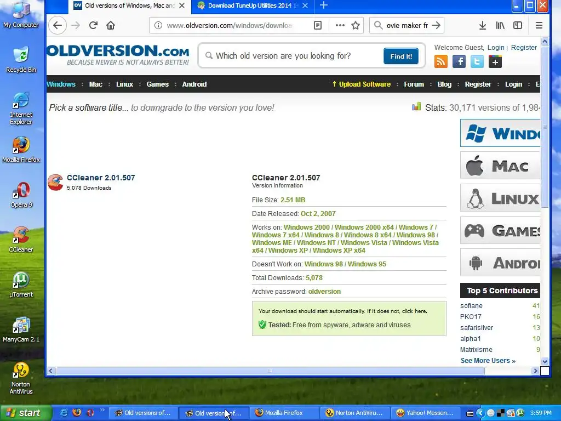This screenshot has width=561, height=421.
Task: Expand hidden tray icons arrow
Action: coord(480,413)
